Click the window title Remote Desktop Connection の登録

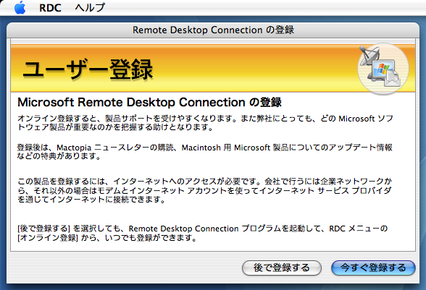(x=213, y=30)
